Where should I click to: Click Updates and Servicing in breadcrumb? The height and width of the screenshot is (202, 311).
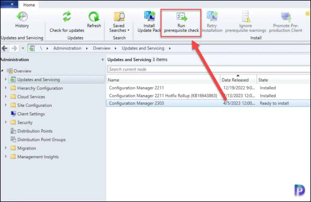coord(143,48)
